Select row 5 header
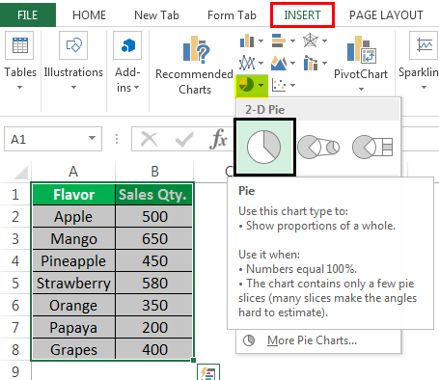The image size is (439, 380). (15, 283)
